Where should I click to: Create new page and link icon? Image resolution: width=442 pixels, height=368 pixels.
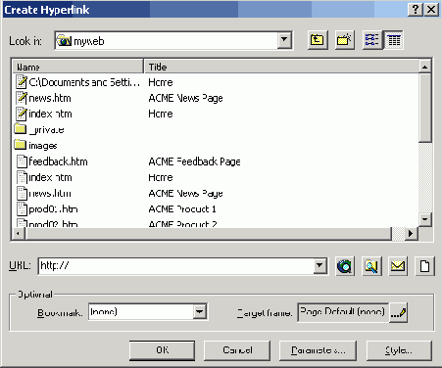(x=424, y=266)
